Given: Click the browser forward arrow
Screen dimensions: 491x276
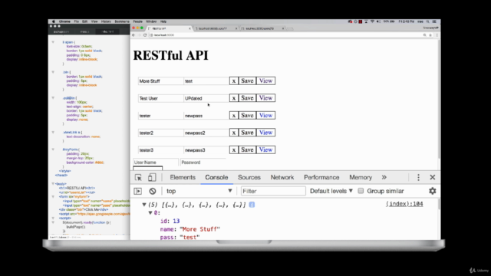Looking at the screenshot, I should click(x=140, y=35).
